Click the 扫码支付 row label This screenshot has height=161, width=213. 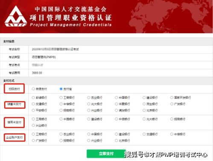14,89
